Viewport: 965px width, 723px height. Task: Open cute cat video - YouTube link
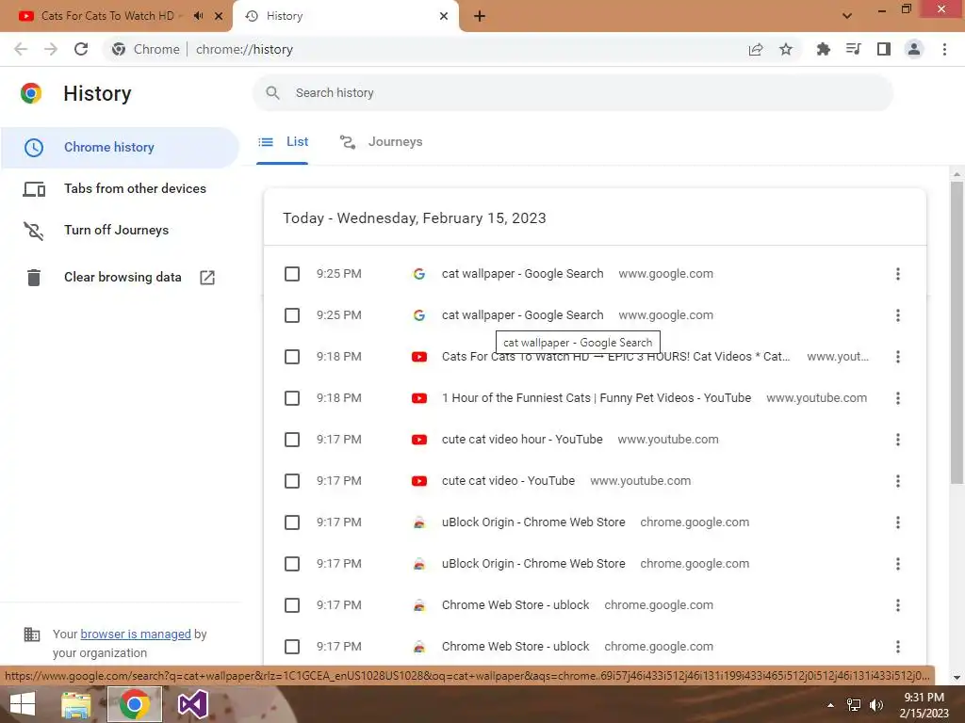[508, 481]
